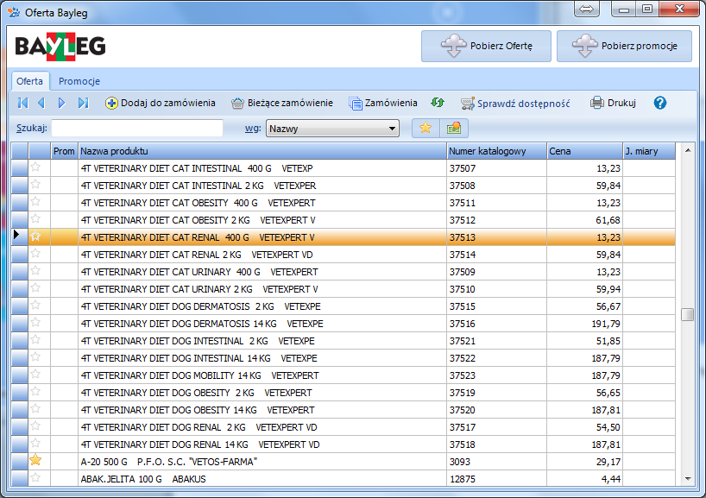Image resolution: width=706 pixels, height=498 pixels.
Task: Click Dodaj do zamówienia button
Action: pos(161,103)
